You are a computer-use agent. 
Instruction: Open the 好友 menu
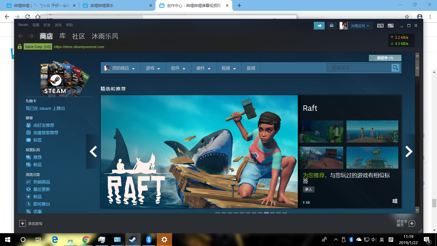47,25
